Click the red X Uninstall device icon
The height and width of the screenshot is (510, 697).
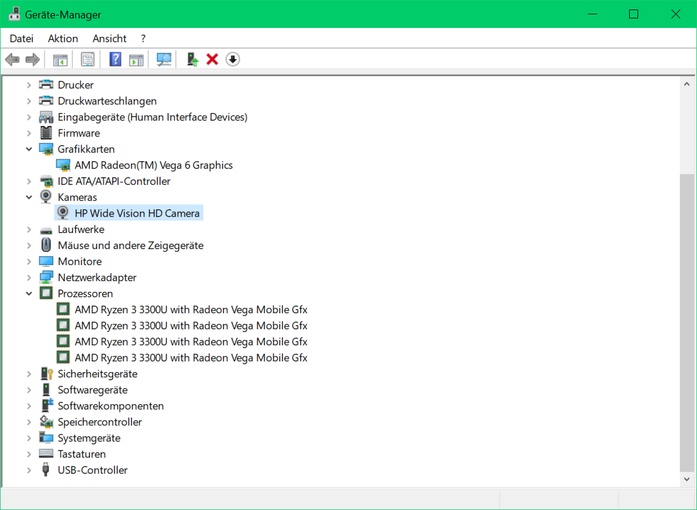click(x=212, y=59)
